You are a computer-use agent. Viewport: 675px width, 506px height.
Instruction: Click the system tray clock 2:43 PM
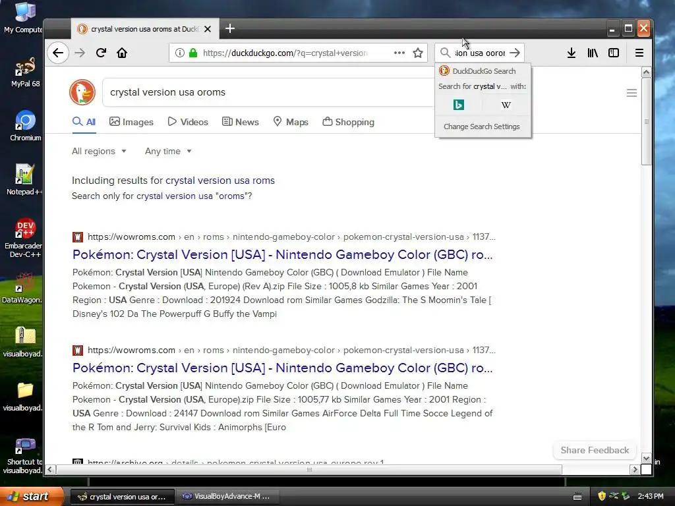pyautogui.click(x=651, y=496)
